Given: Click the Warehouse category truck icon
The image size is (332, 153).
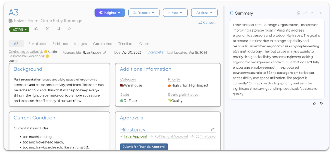Looking at the screenshot, I should point(122,85).
